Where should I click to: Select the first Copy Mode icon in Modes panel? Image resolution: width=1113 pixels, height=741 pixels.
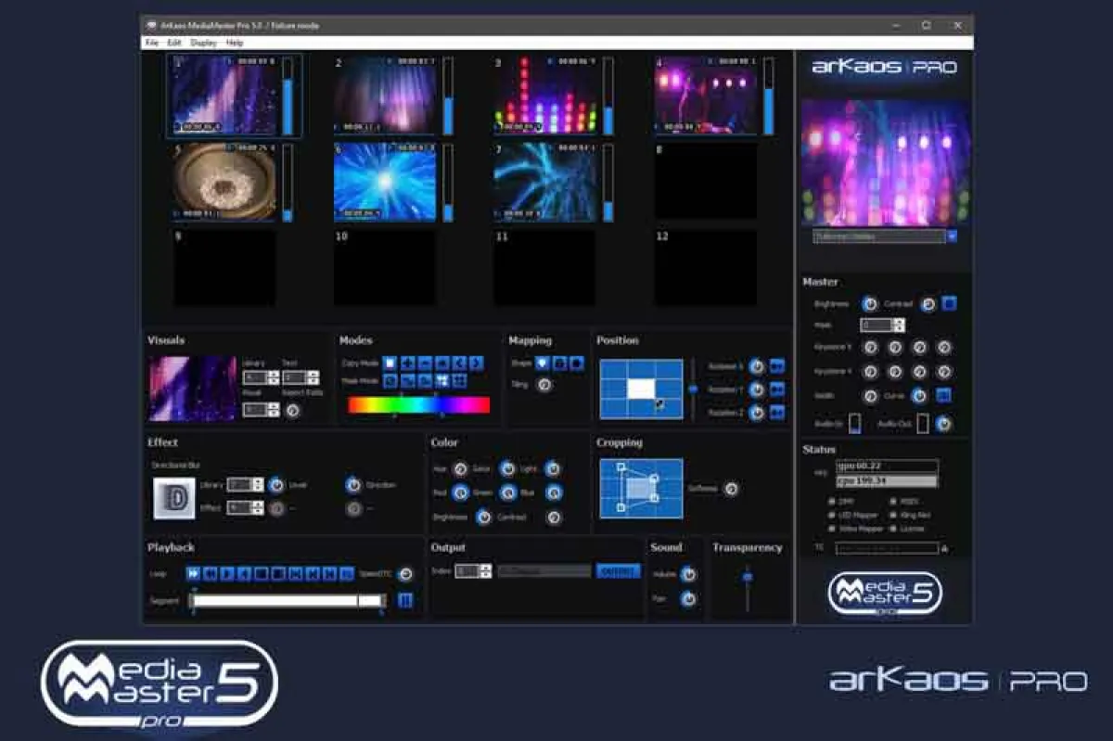point(390,362)
